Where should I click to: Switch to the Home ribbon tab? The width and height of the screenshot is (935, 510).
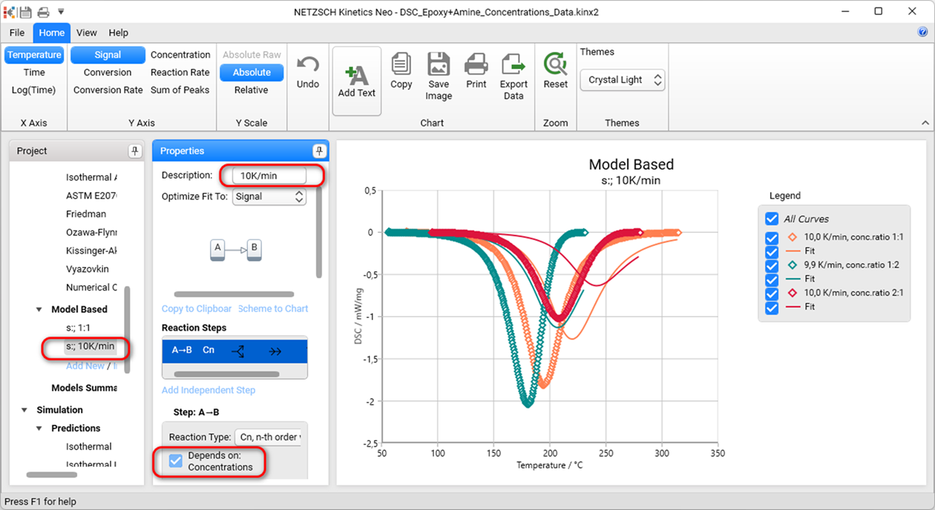[x=51, y=33]
